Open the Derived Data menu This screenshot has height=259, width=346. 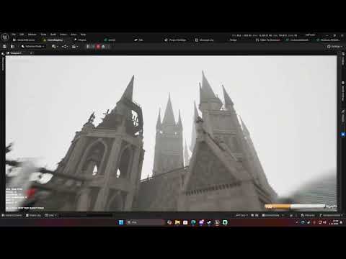pos(274,215)
